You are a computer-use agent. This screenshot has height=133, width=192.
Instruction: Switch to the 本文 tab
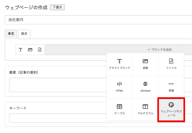pyautogui.click(x=11, y=34)
